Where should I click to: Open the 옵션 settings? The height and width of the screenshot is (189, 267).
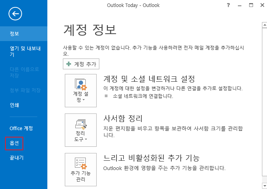(14, 143)
